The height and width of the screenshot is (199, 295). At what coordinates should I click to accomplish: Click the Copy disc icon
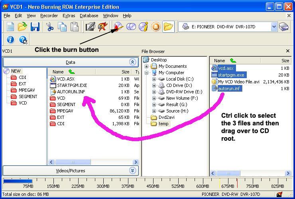coord(131,27)
